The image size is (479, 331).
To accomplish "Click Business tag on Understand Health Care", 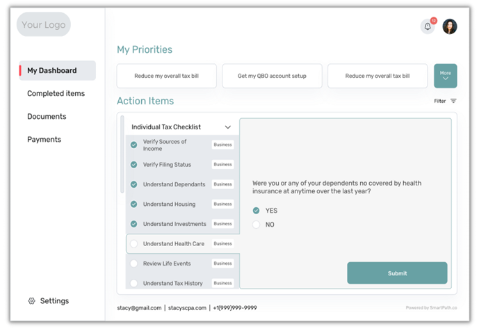I will tap(222, 244).
